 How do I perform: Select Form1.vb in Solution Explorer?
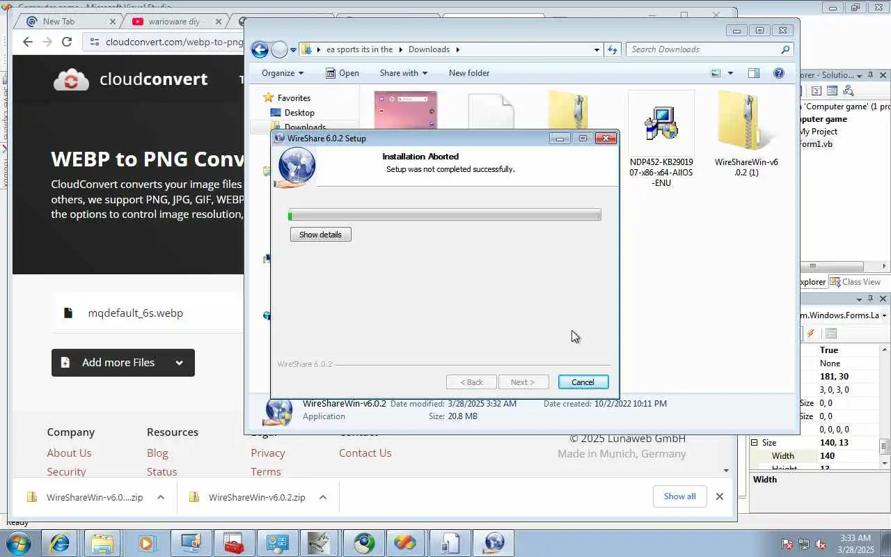click(815, 144)
